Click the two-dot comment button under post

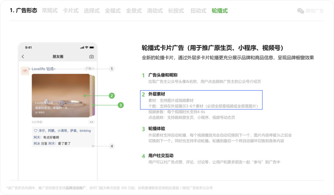click(x=91, y=122)
